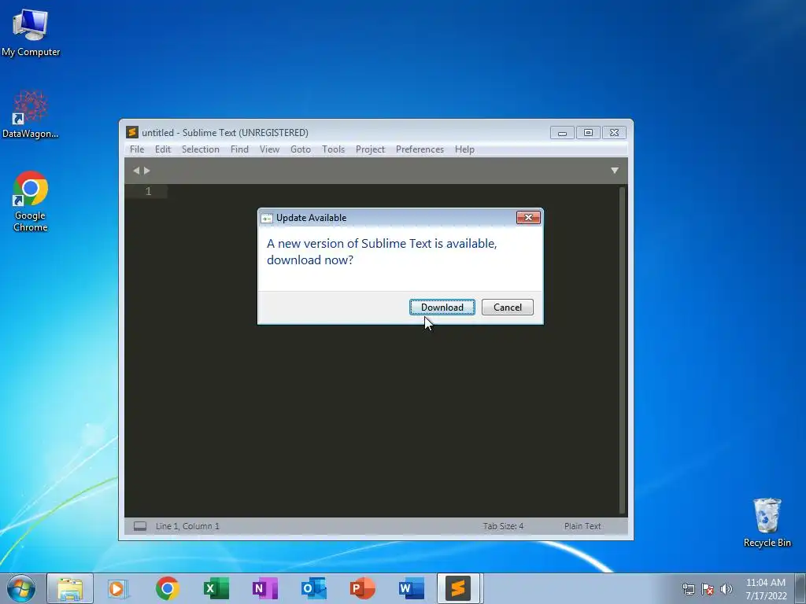This screenshot has height=604, width=806.
Task: Close the Sublime Text window
Action: [x=614, y=133]
